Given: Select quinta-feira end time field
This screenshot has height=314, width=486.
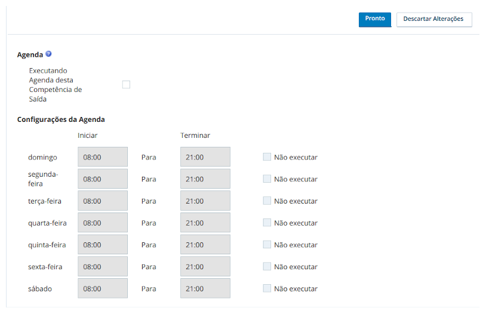Looking at the screenshot, I should click(205, 245).
